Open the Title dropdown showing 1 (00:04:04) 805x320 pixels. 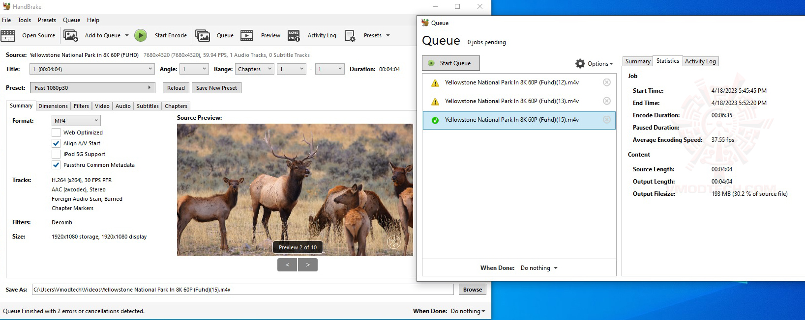92,69
